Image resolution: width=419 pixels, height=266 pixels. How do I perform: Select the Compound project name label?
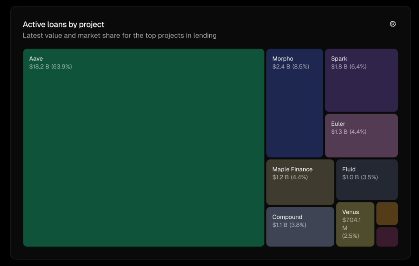click(287, 217)
